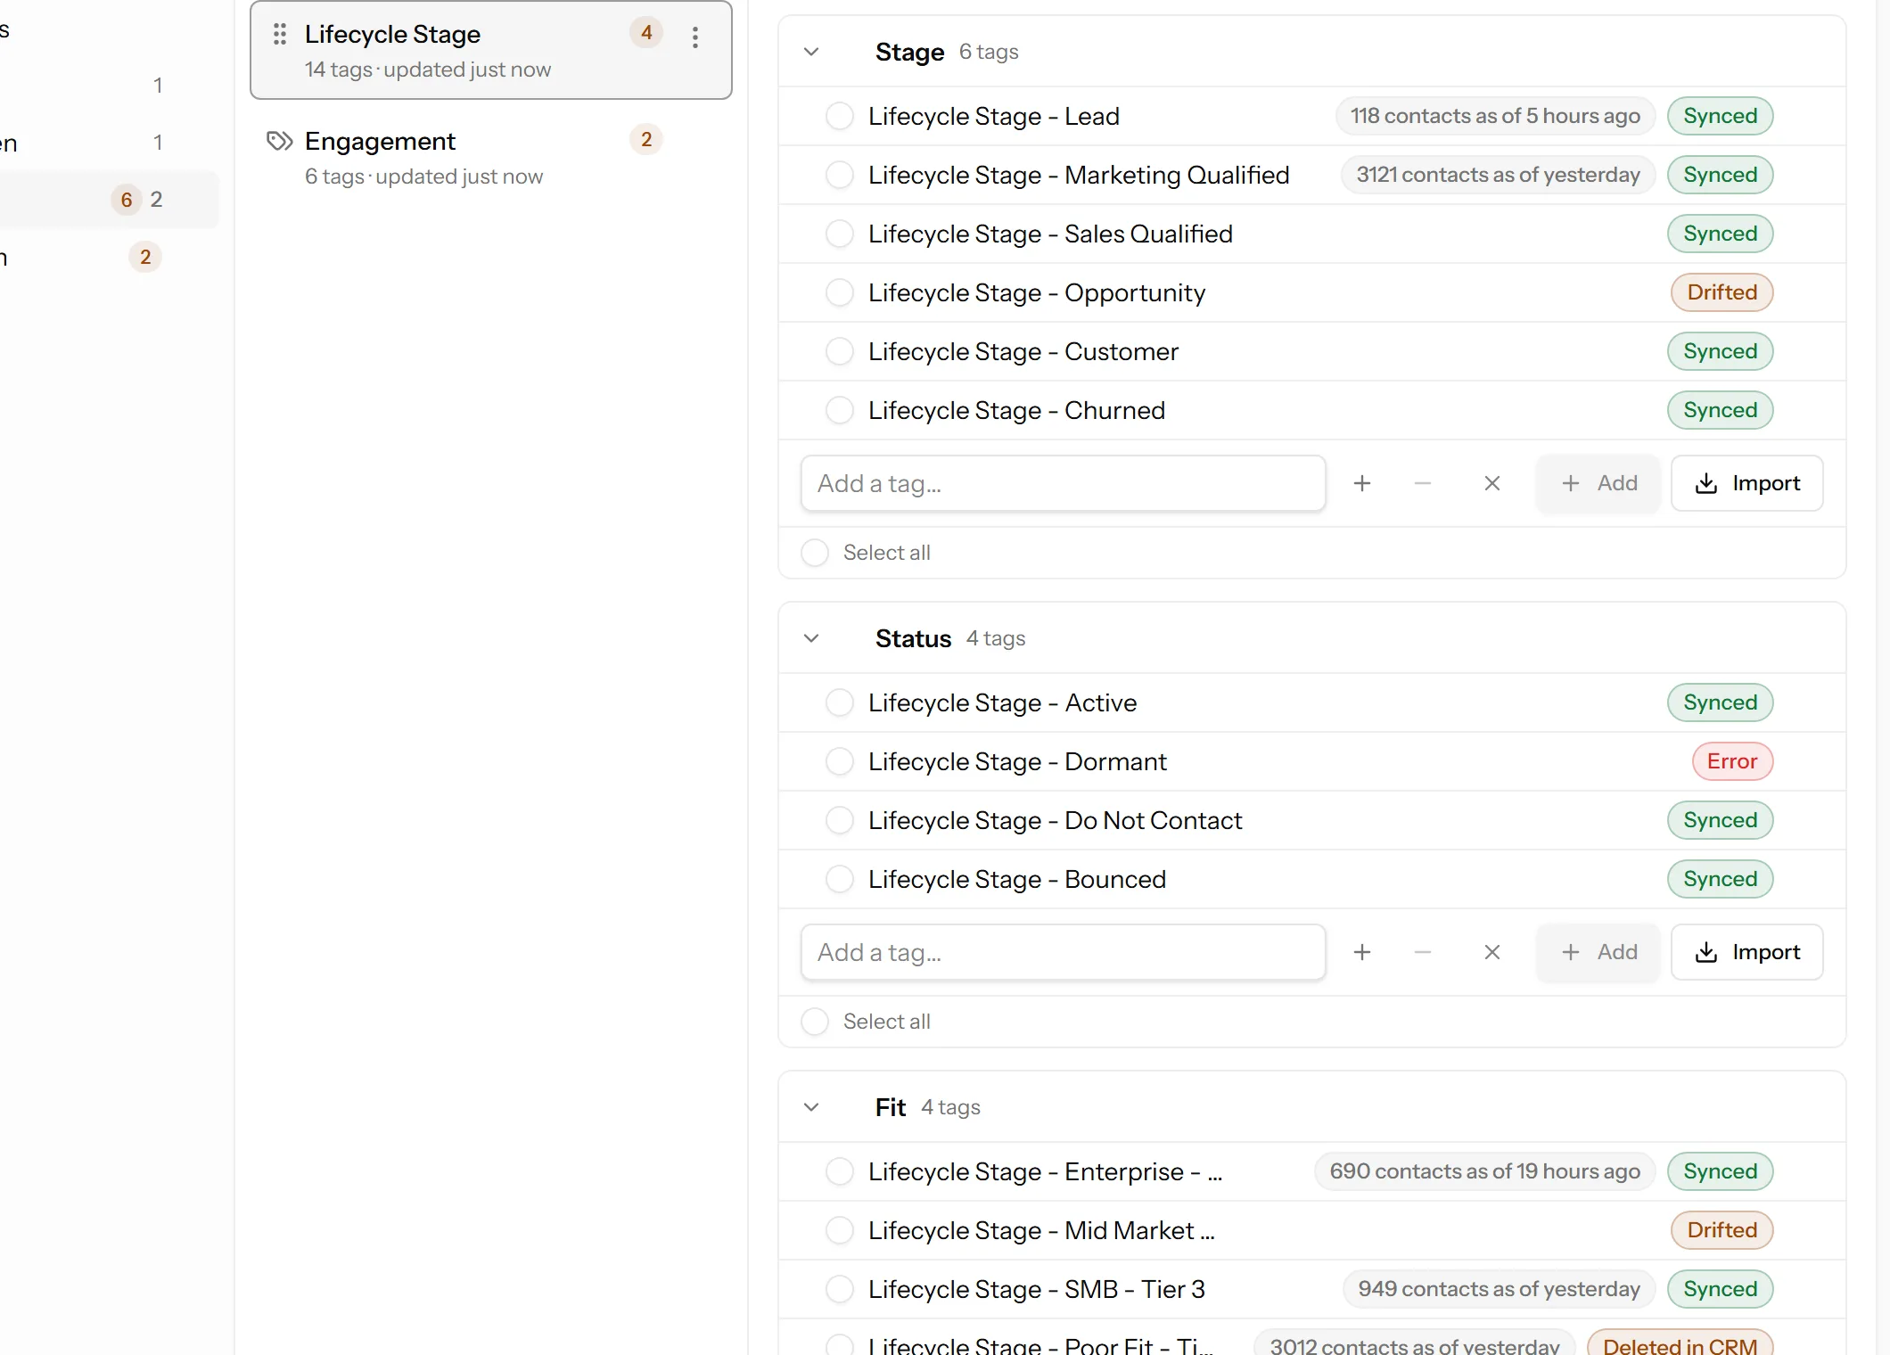The width and height of the screenshot is (1890, 1355).
Task: Click the 3121 contacts as of yesterday pill
Action: [x=1499, y=175]
